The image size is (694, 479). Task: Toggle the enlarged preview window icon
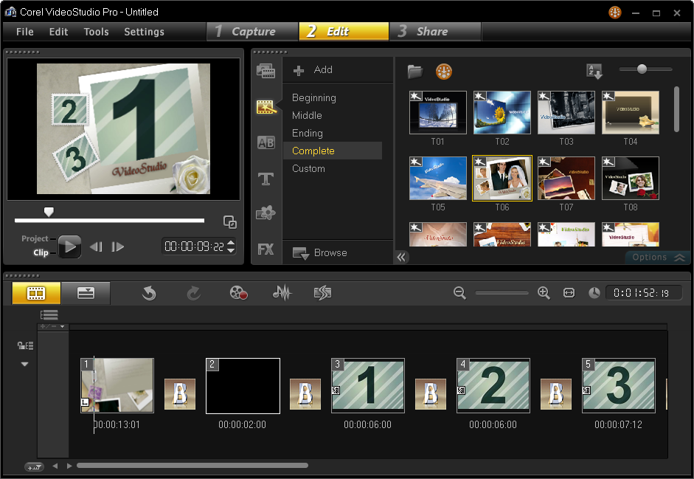(x=229, y=221)
